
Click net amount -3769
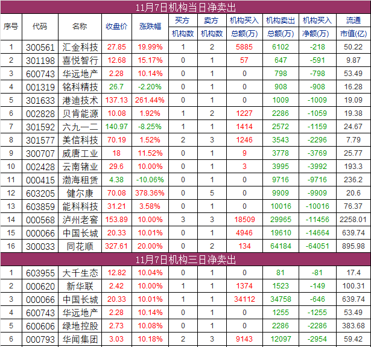(317, 153)
